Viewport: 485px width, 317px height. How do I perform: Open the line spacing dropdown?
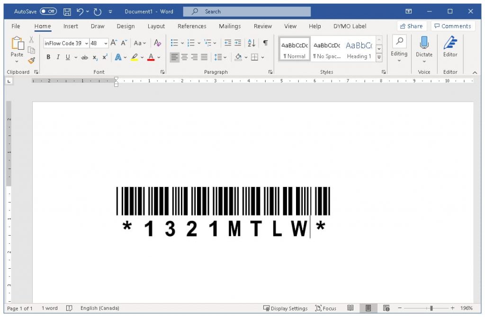[220, 57]
